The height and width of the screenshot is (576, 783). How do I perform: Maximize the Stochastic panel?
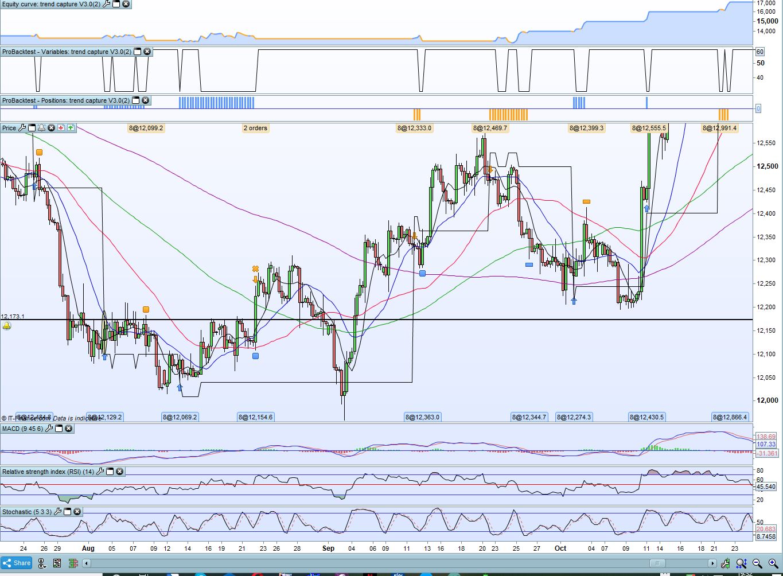(x=67, y=512)
